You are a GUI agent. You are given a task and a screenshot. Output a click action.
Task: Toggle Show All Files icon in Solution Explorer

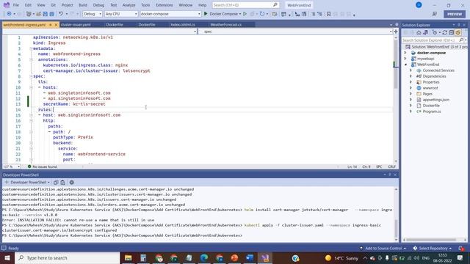(458, 32)
